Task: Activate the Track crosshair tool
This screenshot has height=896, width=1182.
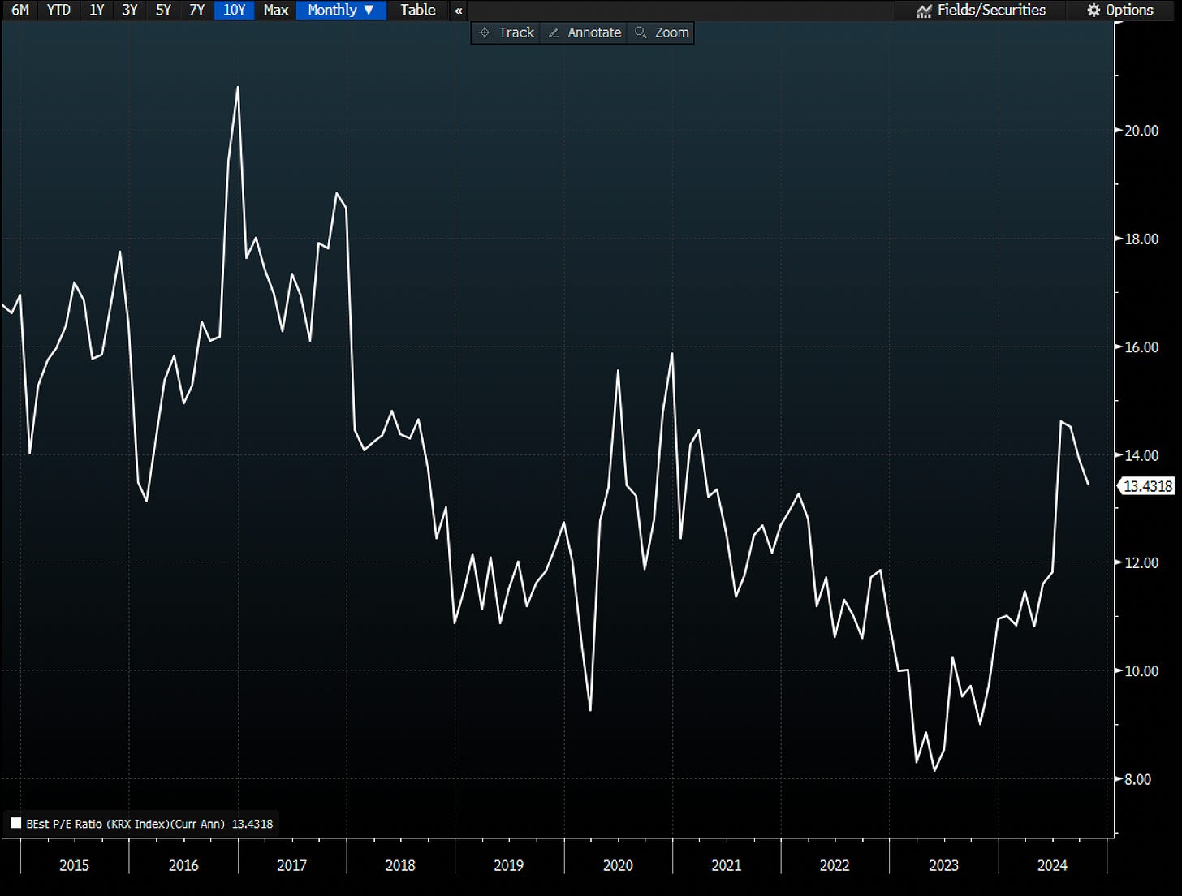Action: click(507, 32)
